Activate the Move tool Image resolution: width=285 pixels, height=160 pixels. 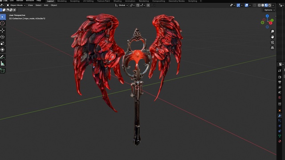tap(3, 30)
